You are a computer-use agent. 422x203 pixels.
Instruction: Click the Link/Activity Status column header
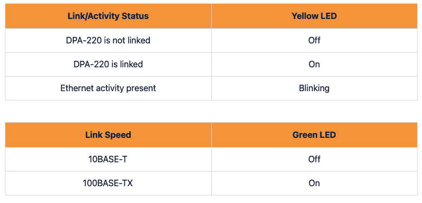click(108, 16)
